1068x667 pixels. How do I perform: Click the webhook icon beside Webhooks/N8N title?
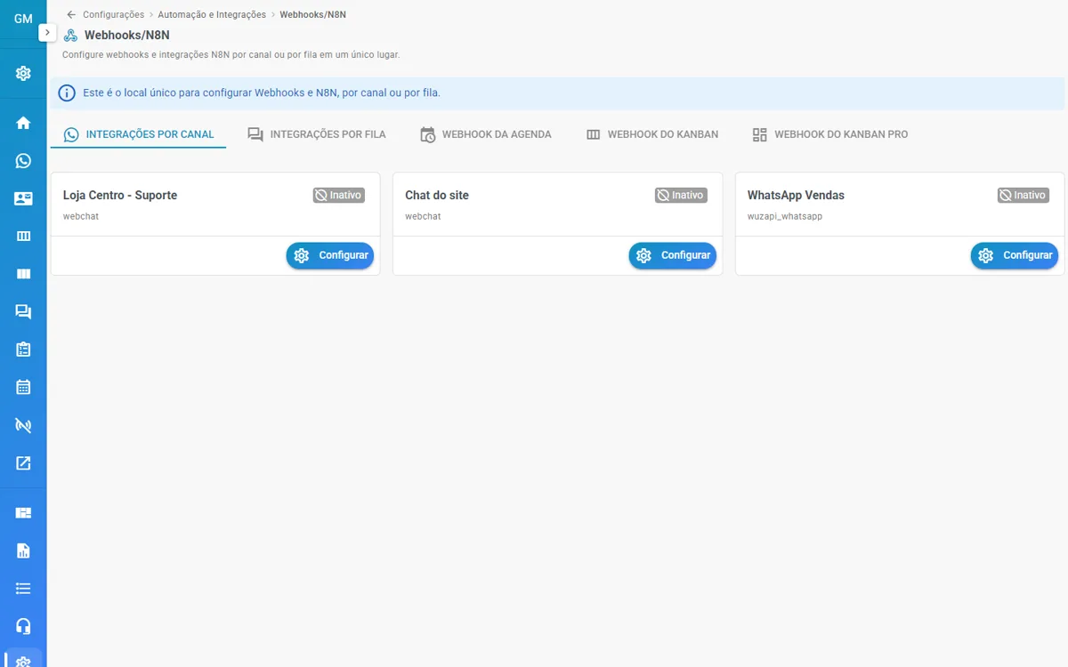point(70,36)
